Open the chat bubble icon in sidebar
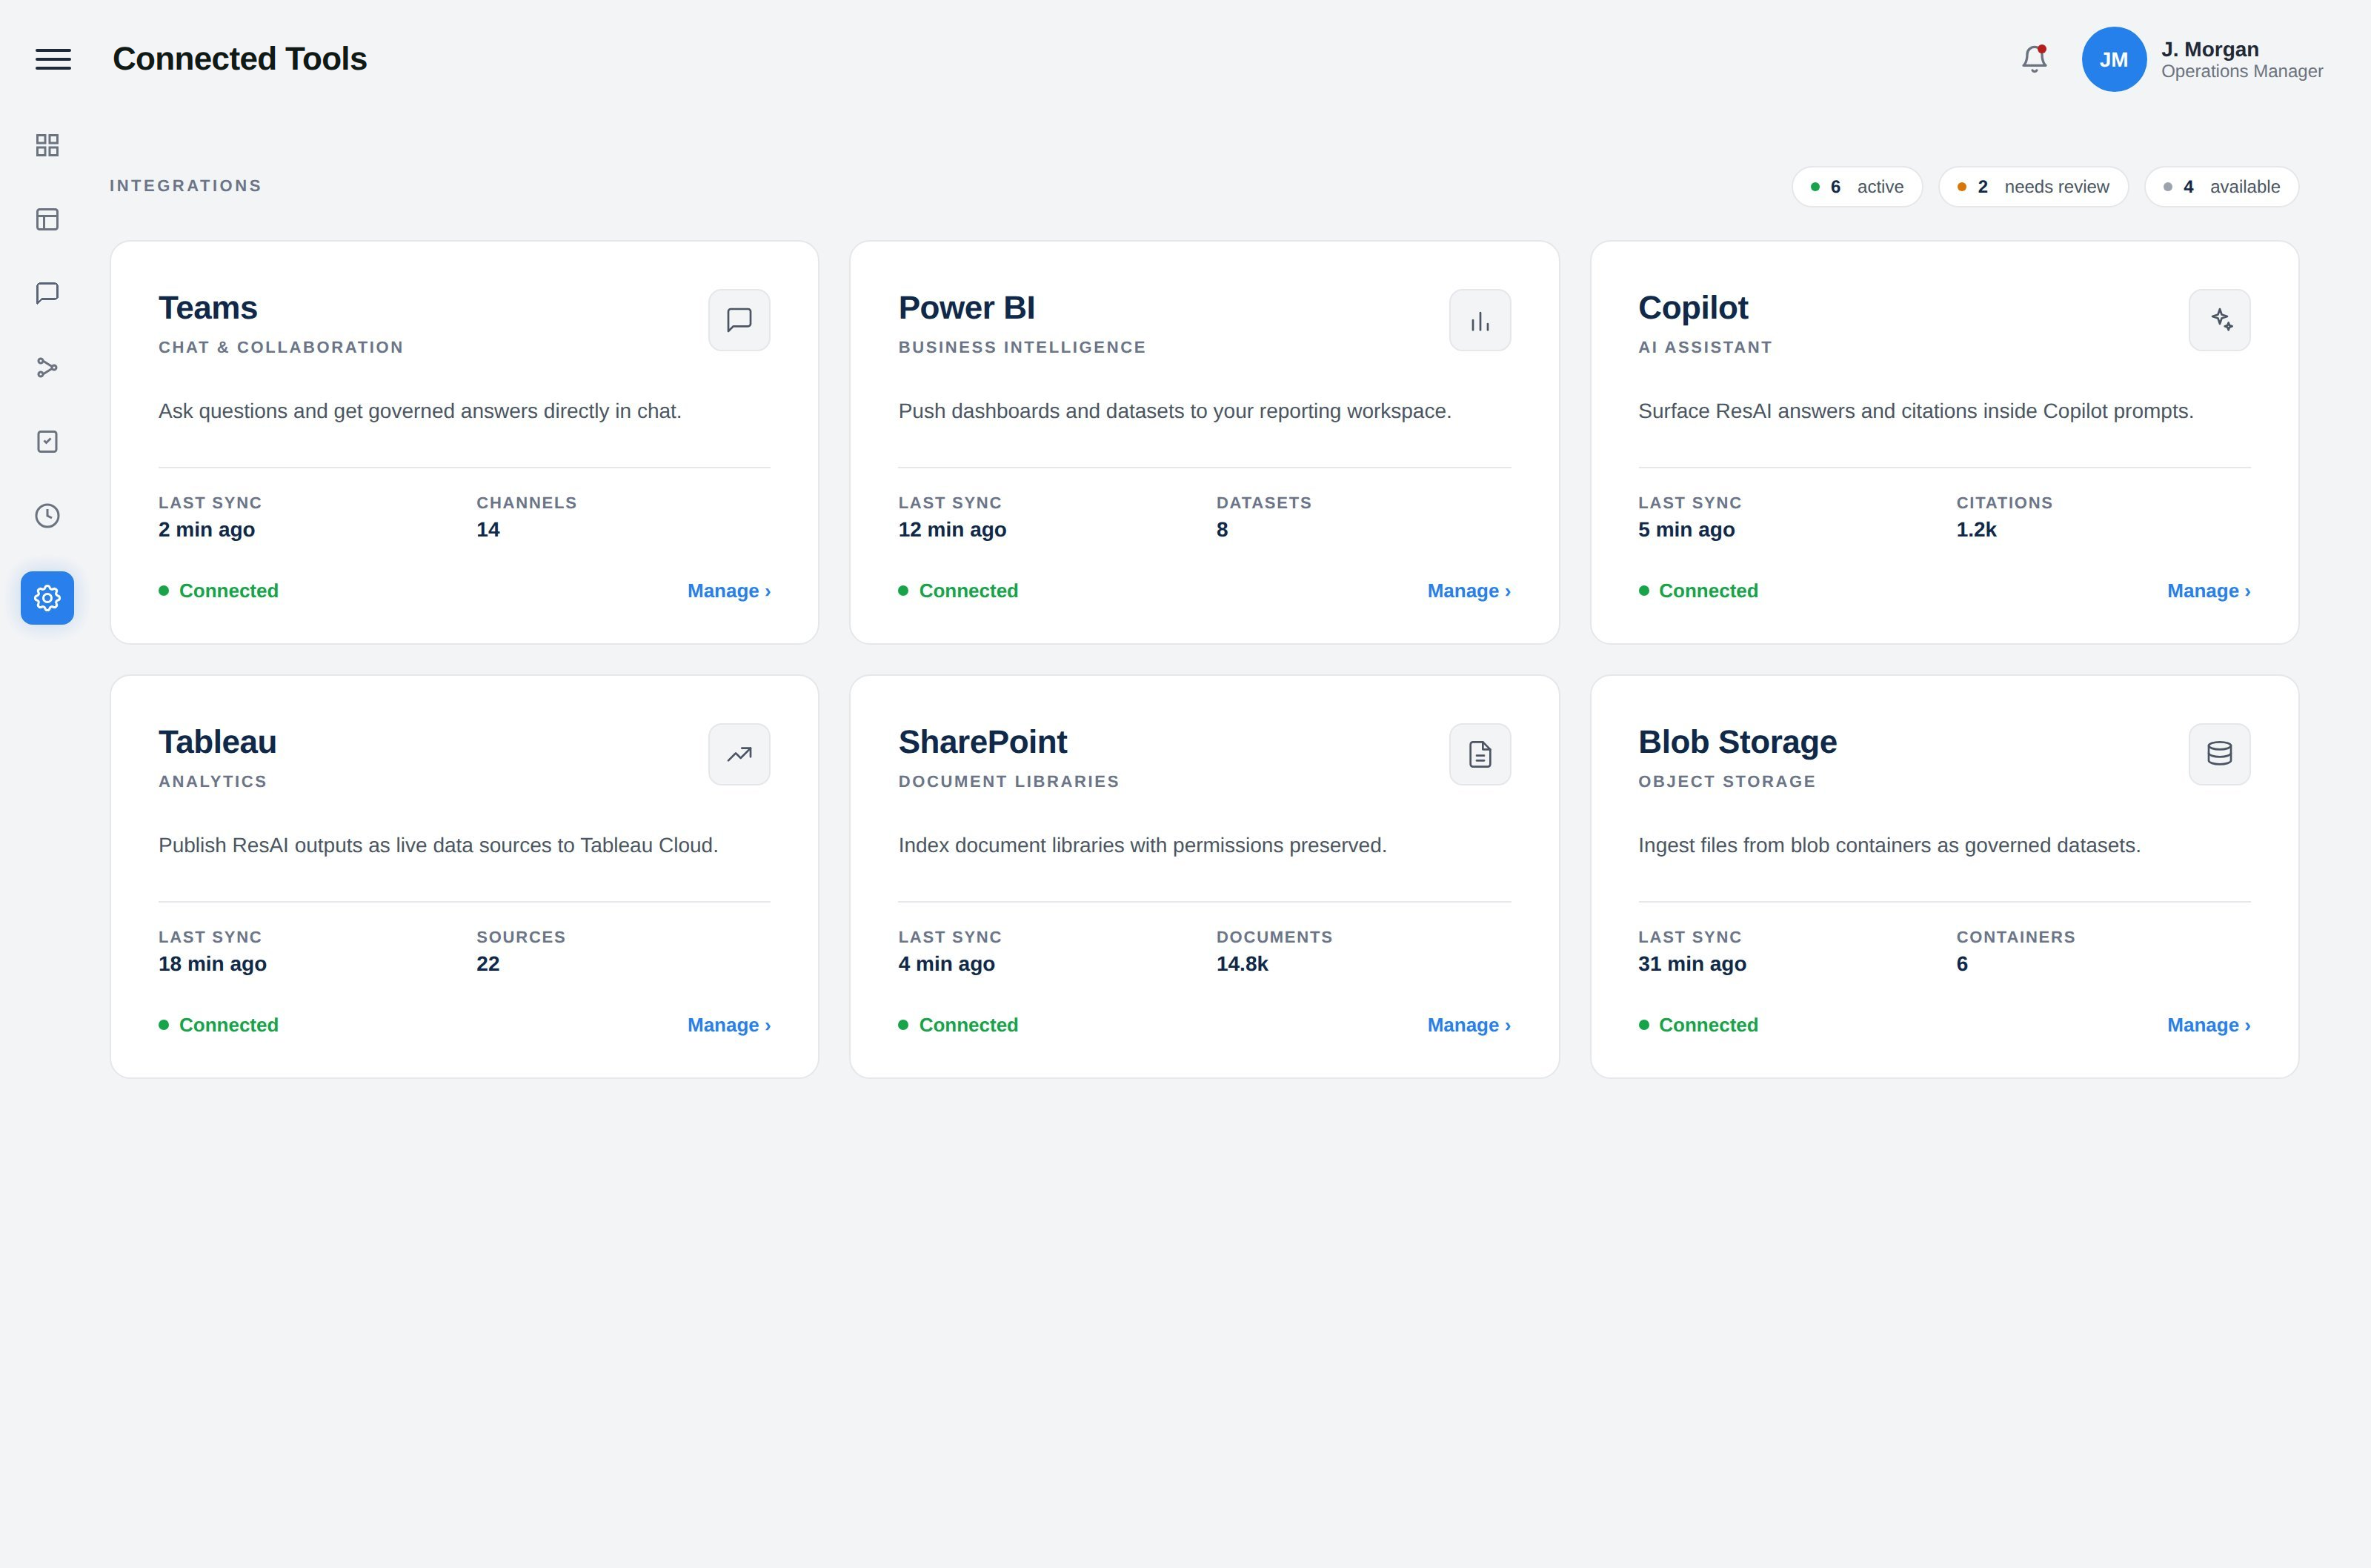 click(47, 293)
